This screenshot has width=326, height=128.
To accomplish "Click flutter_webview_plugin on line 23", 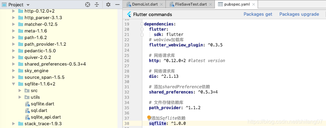I will pos(176,45).
